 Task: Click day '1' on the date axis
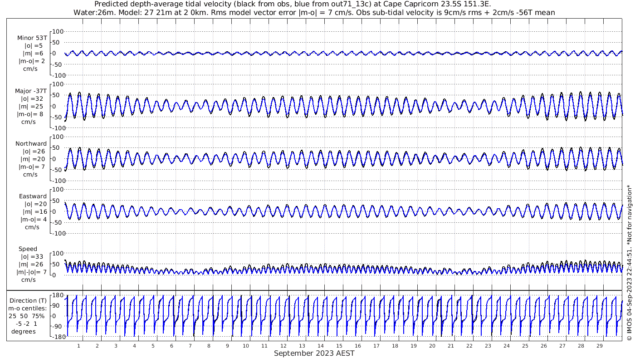pos(79,345)
